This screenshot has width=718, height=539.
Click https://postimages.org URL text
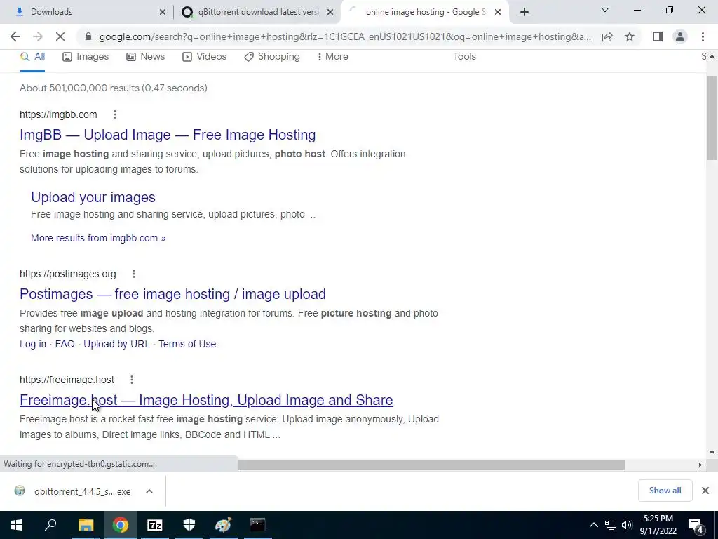[x=68, y=274]
